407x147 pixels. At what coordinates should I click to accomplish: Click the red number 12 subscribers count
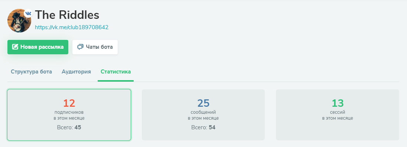tap(69, 103)
